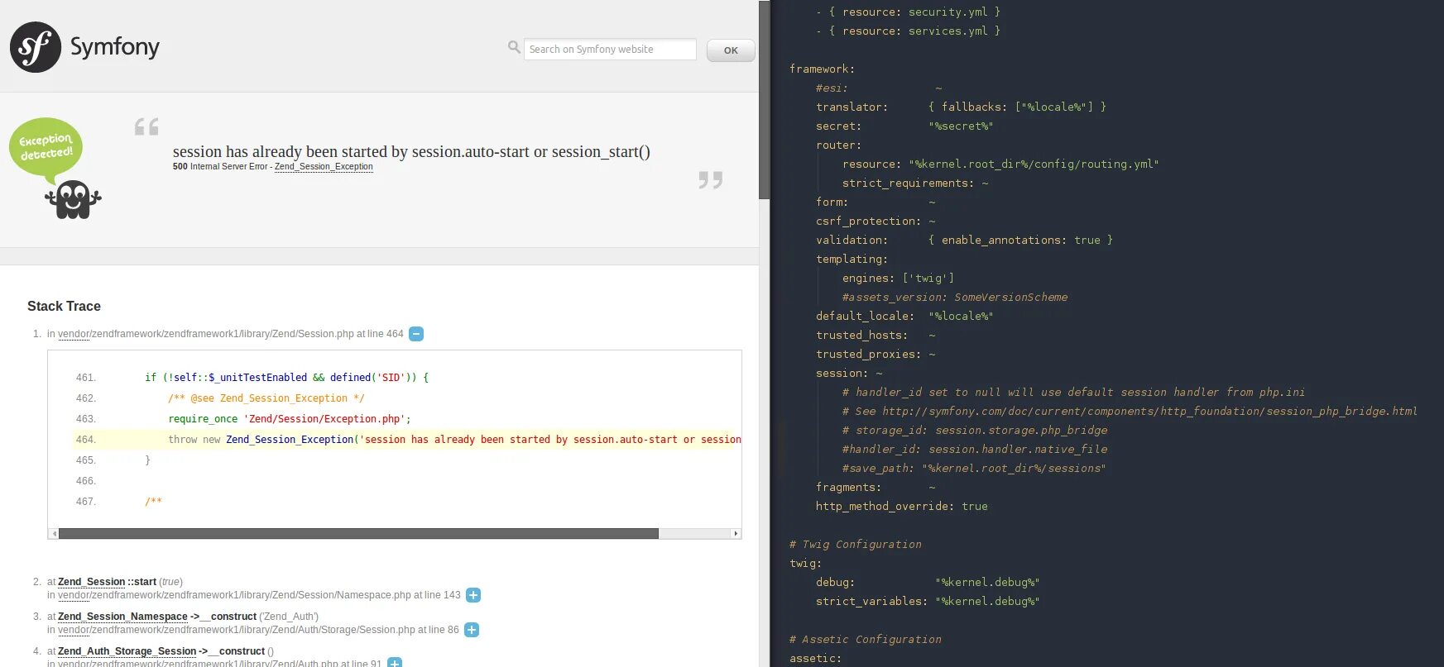Click Zend_Session_Namespace class link in trace 3
The height and width of the screenshot is (667, 1444).
click(x=122, y=617)
